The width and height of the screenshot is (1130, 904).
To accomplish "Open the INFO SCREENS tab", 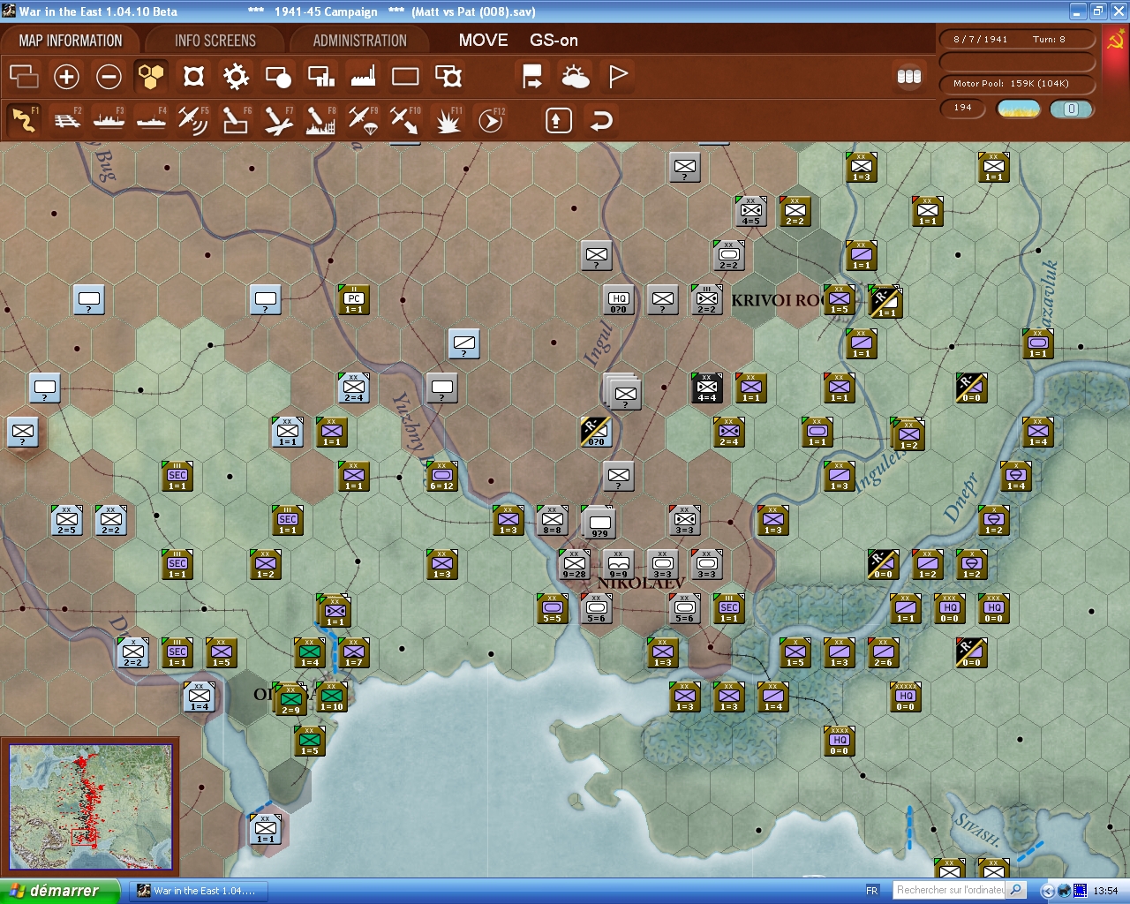I will click(215, 41).
